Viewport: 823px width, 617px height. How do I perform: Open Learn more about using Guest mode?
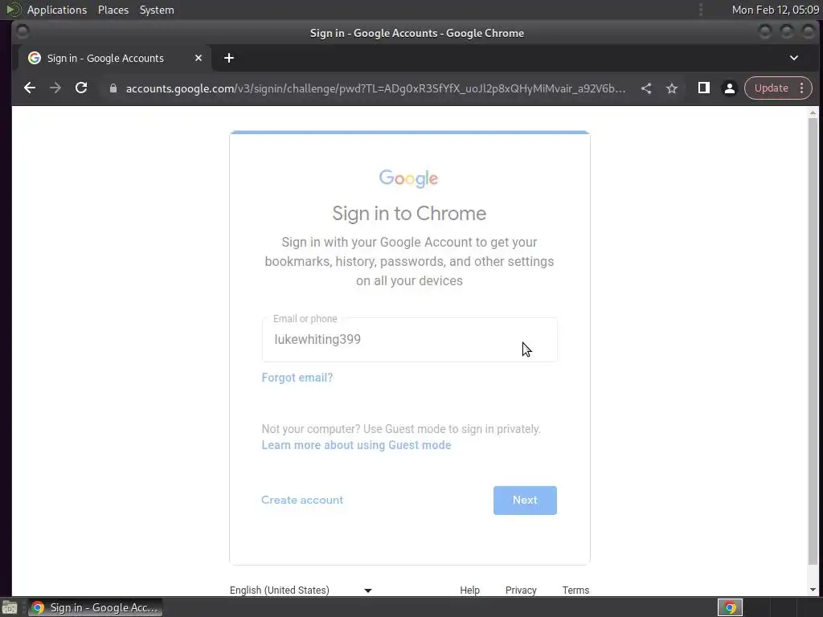click(356, 445)
